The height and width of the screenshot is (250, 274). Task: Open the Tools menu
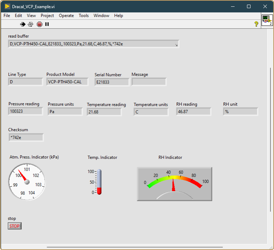tap(84, 16)
